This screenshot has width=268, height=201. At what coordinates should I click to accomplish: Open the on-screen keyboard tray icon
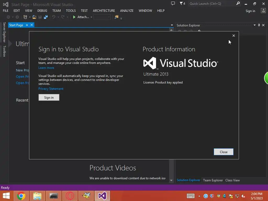click(191, 196)
